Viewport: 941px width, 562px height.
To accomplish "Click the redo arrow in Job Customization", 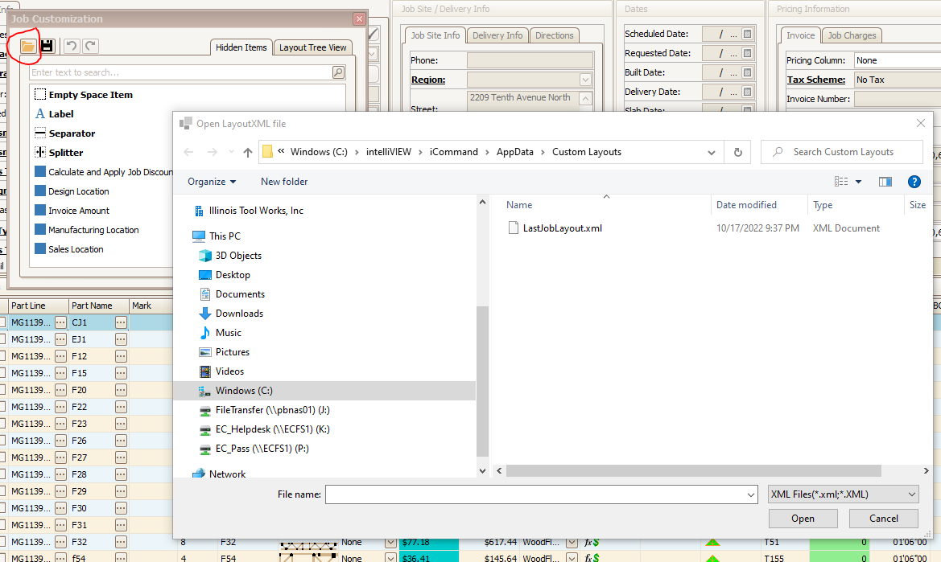I will pyautogui.click(x=90, y=47).
